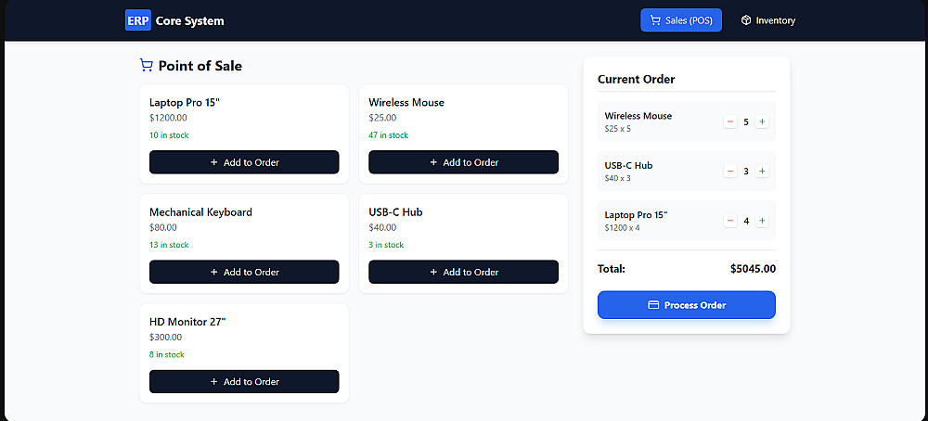Add USB-C Hub to order

pyautogui.click(x=463, y=272)
